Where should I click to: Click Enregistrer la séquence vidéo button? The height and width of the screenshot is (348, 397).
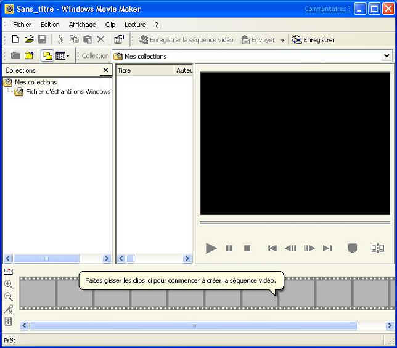(x=186, y=39)
